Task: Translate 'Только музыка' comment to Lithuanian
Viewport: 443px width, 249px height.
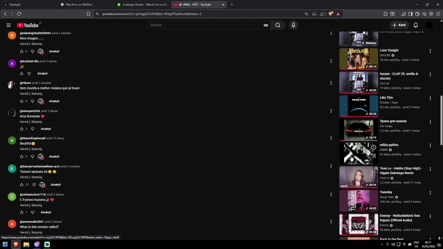Action: point(31,177)
